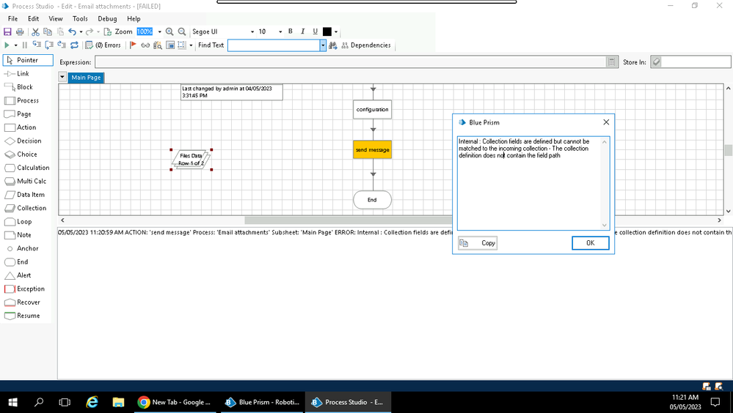Toggle Underline formatting
733x413 pixels.
pos(316,31)
